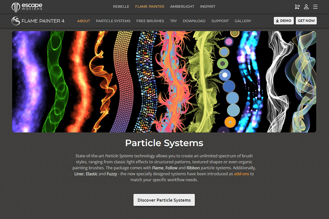Image resolution: width=329 pixels, height=219 pixels.
Task: Open the Download tab
Action: (194, 21)
